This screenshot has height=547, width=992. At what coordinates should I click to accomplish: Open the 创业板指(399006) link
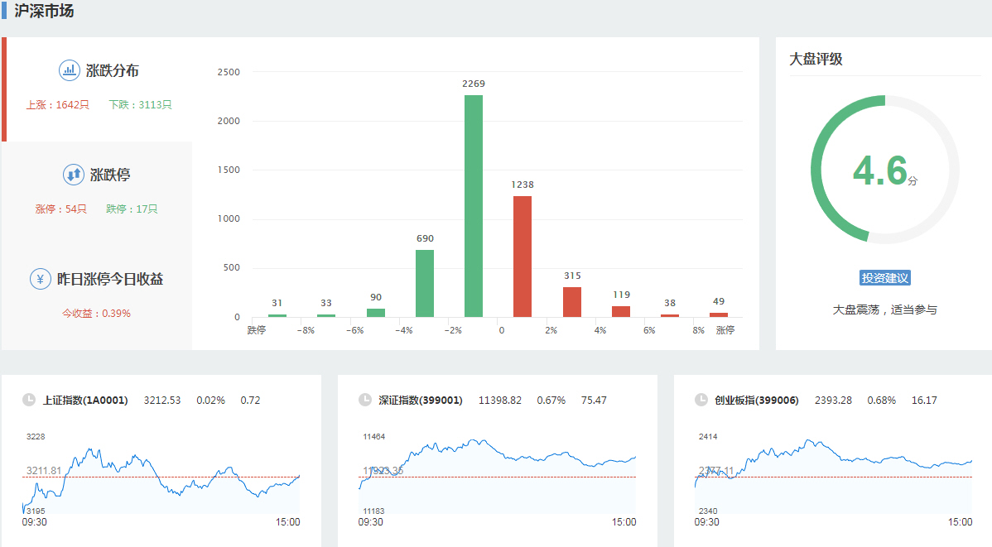point(757,401)
